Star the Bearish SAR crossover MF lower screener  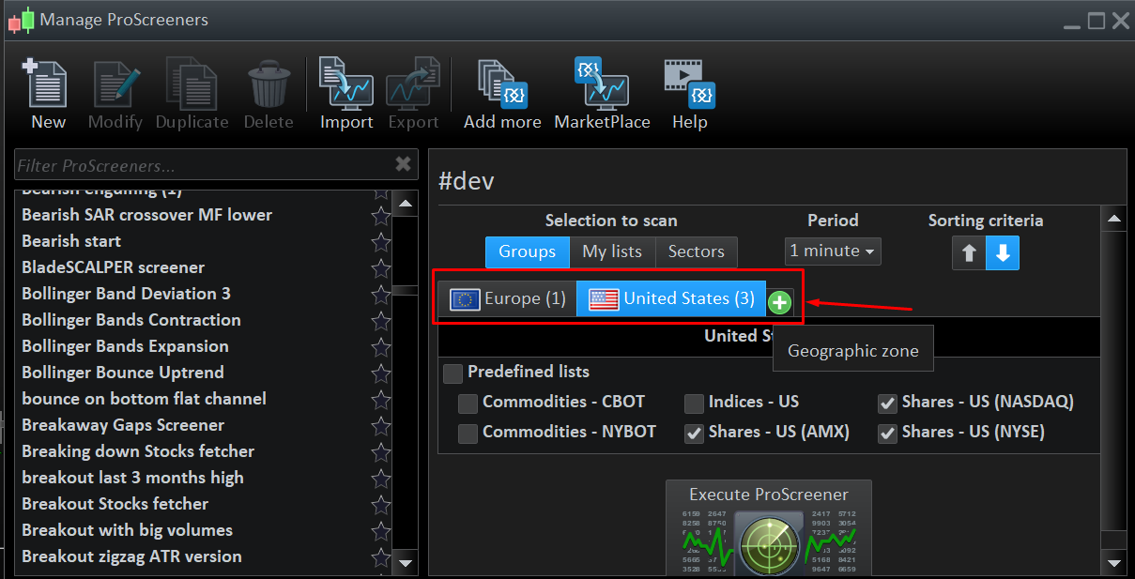(380, 216)
